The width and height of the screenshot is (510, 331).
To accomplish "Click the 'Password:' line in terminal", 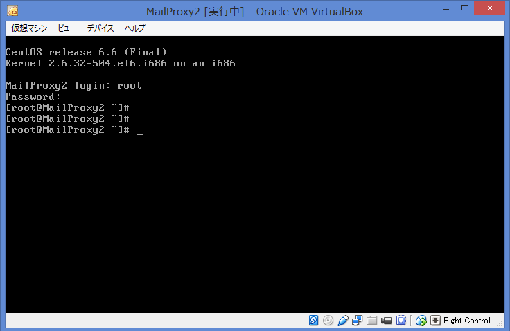I will [33, 96].
